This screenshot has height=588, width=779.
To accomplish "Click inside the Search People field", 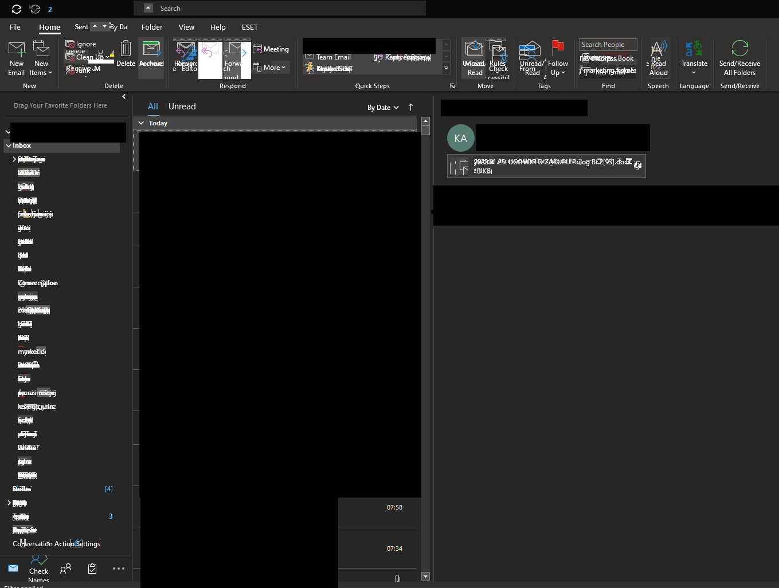I will point(608,45).
